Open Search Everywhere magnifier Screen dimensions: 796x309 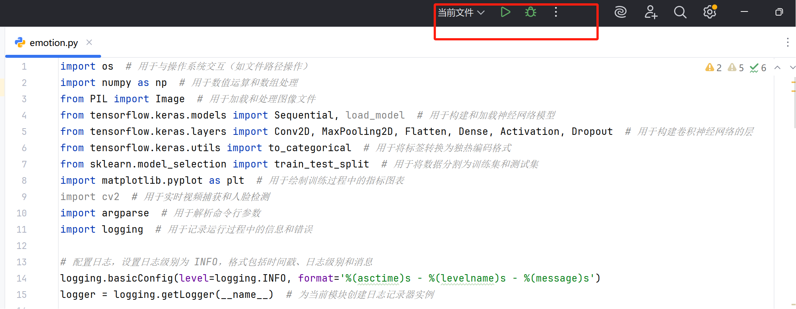pyautogui.click(x=680, y=12)
